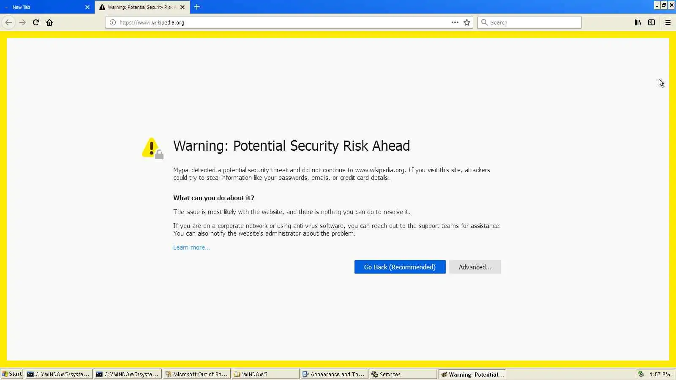Minimize the browser window
The width and height of the screenshot is (676, 380).
(657, 5)
